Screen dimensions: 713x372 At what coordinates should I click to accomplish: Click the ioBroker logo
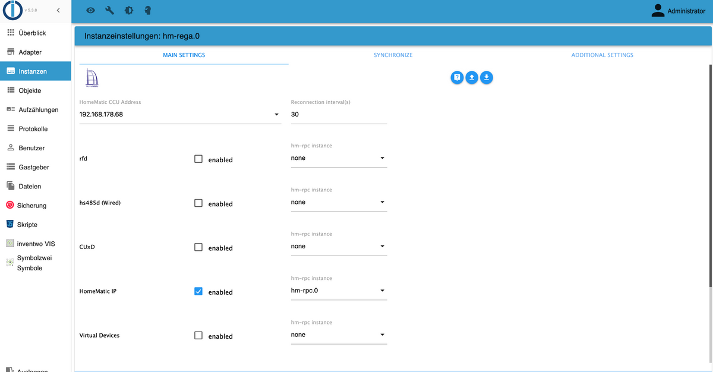(x=12, y=11)
